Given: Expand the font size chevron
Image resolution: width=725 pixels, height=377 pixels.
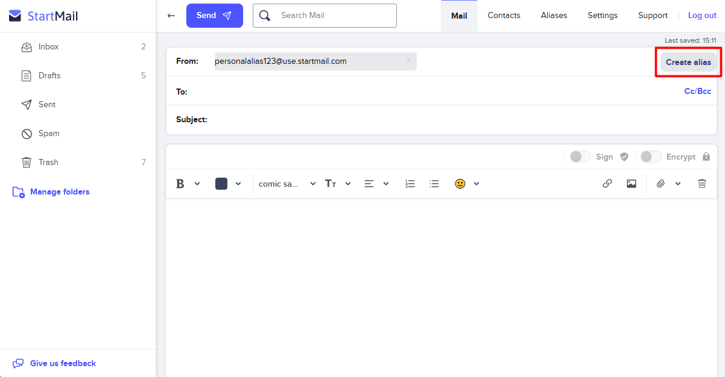Looking at the screenshot, I should coord(348,184).
